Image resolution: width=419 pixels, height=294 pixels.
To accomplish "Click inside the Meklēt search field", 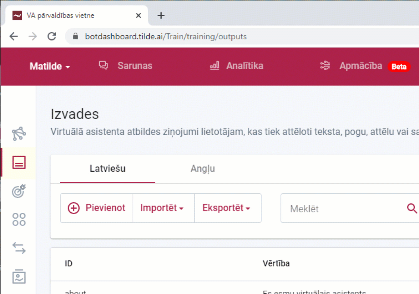I will click(x=328, y=208).
